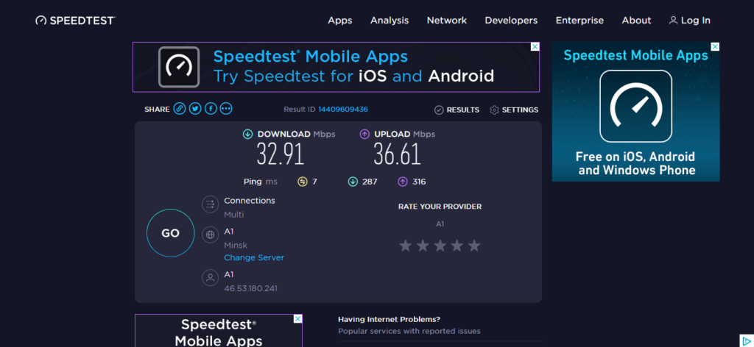Close the top Speedtest Mobile Apps ad
754x347 pixels.
point(535,46)
